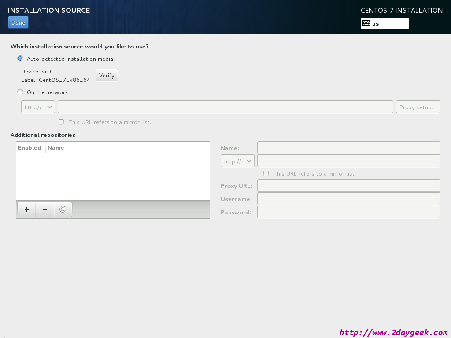This screenshot has height=338, width=451.
Task: Click the network source URL field
Action: [225, 107]
